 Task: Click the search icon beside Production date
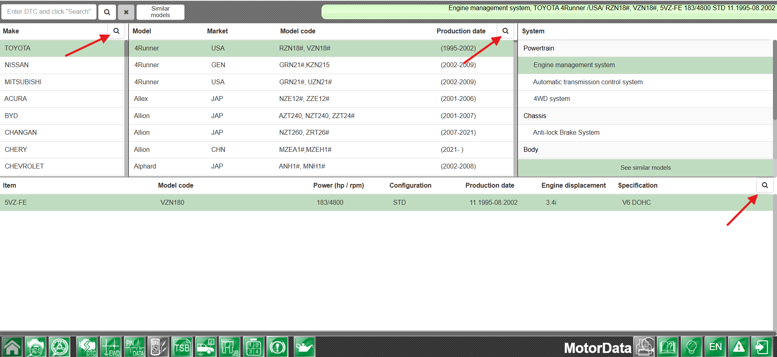click(505, 31)
